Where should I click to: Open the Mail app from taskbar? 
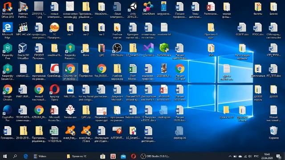[x=123, y=156]
